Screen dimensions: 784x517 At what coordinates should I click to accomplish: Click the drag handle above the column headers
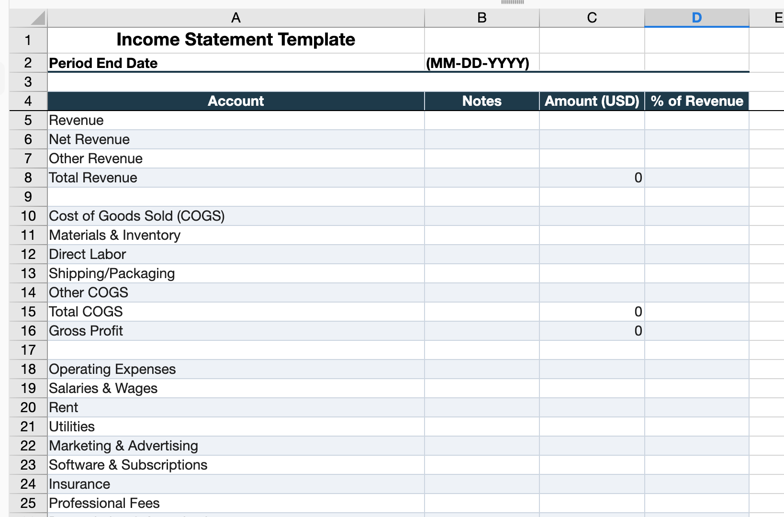pyautogui.click(x=512, y=2)
